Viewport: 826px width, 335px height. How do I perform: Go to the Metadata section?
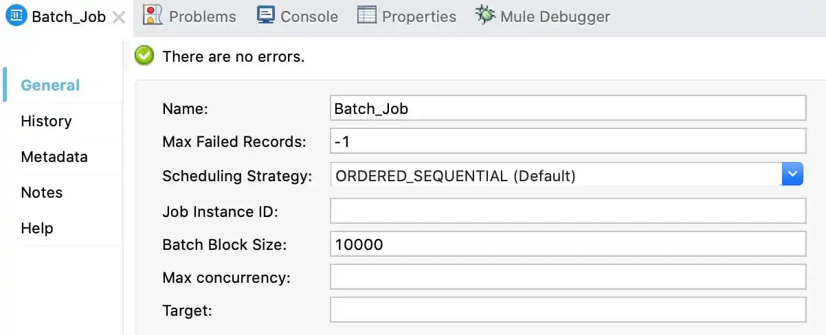[54, 157]
